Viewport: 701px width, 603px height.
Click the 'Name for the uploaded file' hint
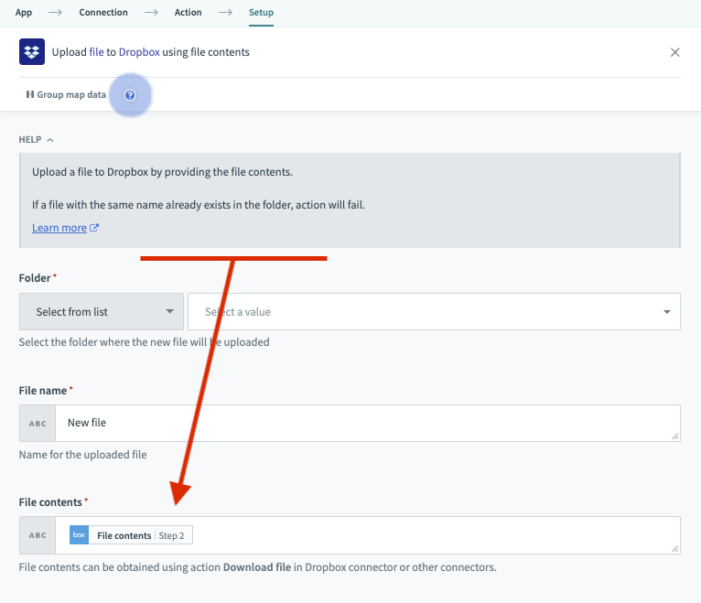(82, 455)
